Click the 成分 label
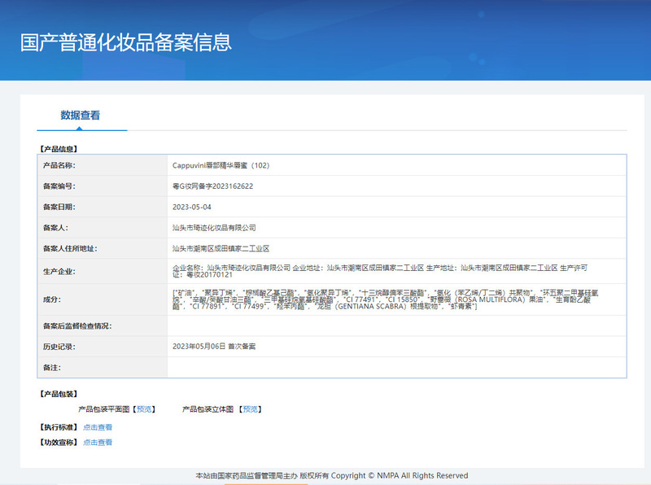 (x=51, y=299)
